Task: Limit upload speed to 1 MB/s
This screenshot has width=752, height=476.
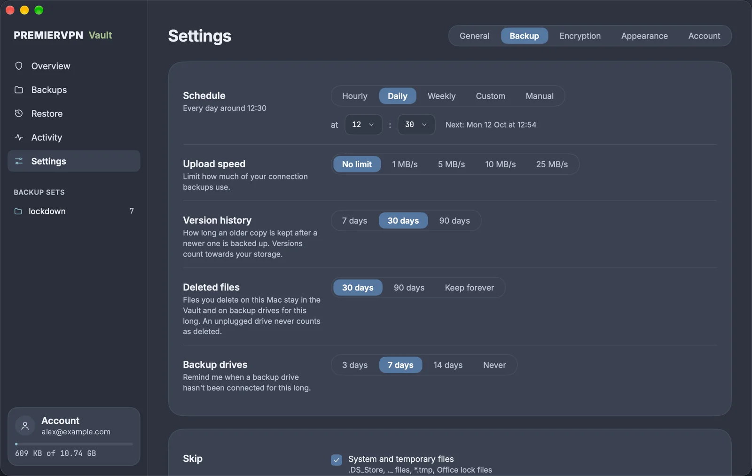Action: pos(405,164)
